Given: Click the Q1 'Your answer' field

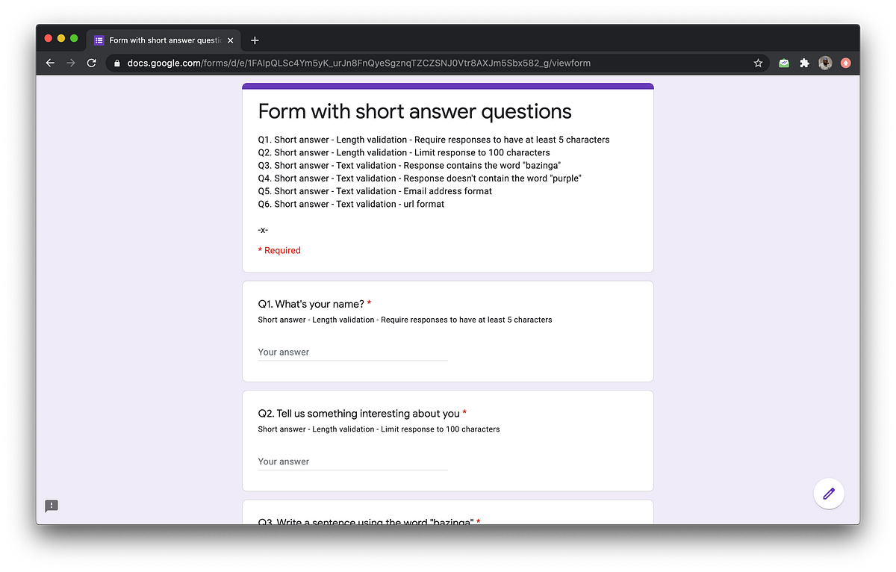Looking at the screenshot, I should (x=351, y=352).
